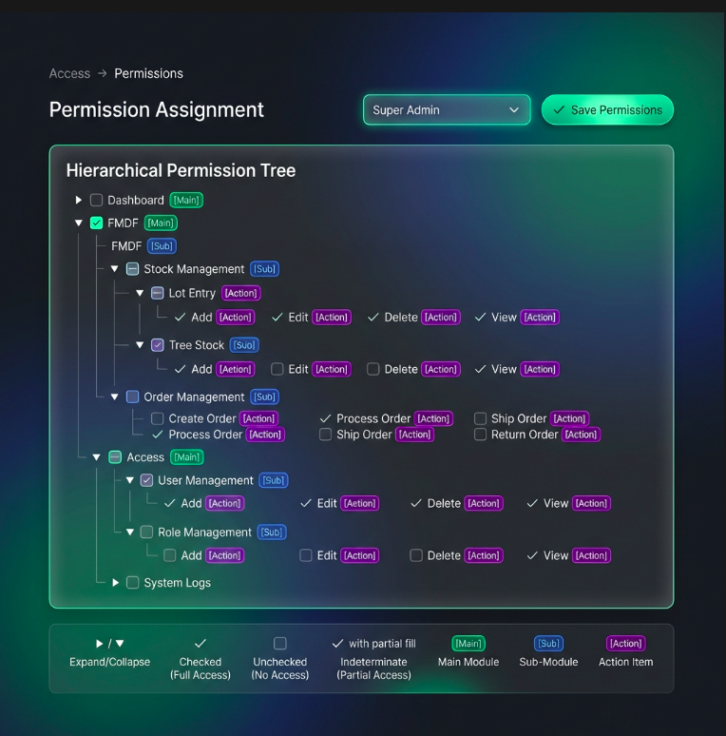Select the System Logs tree row label
Image resolution: width=726 pixels, height=736 pixels.
pyautogui.click(x=178, y=583)
